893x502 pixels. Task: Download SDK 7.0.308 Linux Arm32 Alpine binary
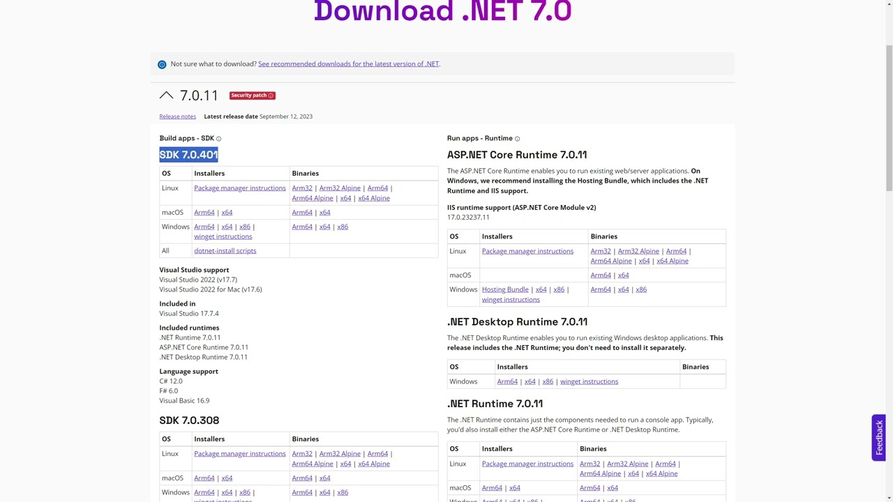click(x=340, y=454)
